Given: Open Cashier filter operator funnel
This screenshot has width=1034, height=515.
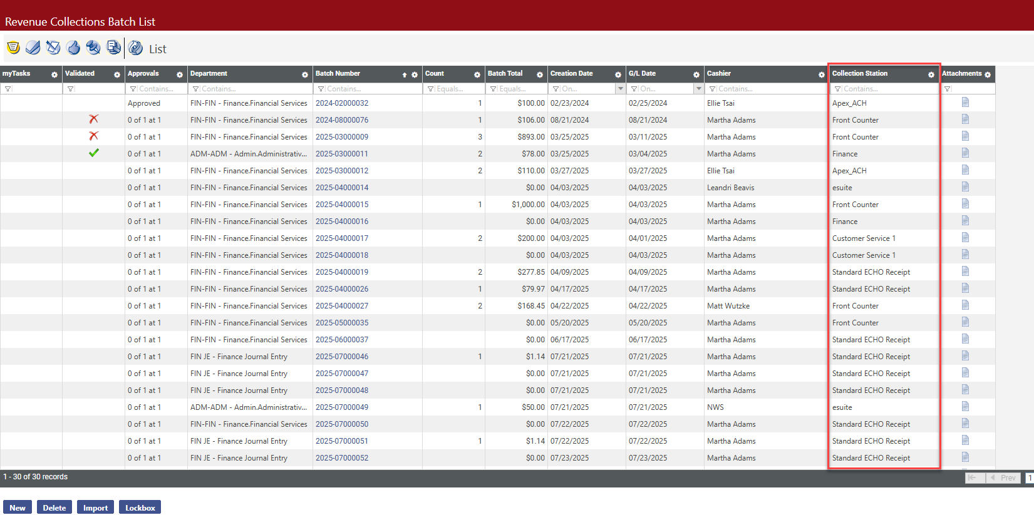Looking at the screenshot, I should coord(712,89).
